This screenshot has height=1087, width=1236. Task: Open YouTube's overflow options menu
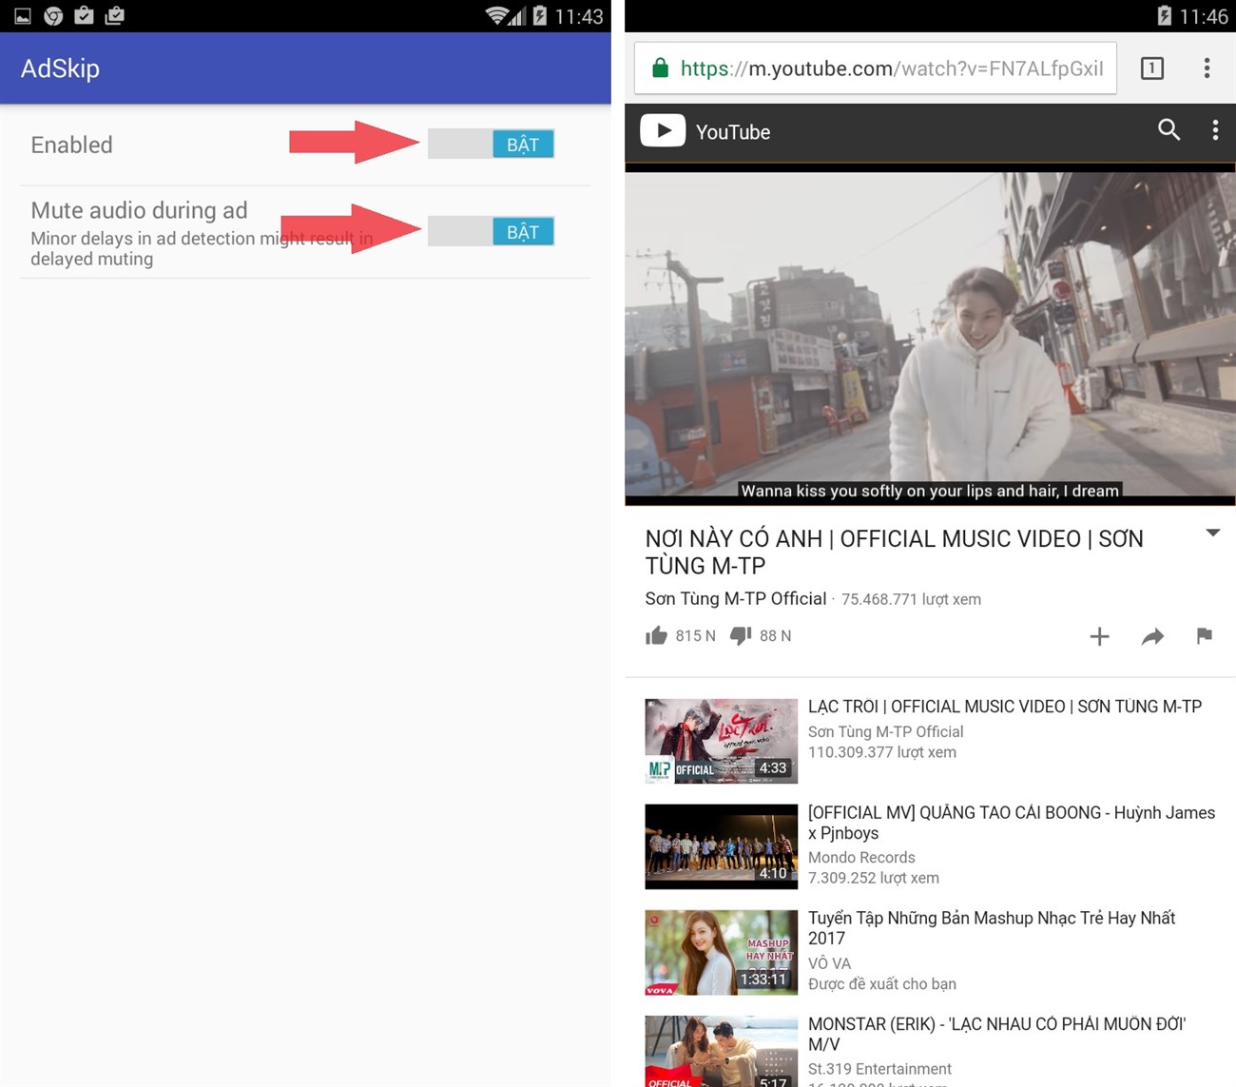click(x=1214, y=131)
